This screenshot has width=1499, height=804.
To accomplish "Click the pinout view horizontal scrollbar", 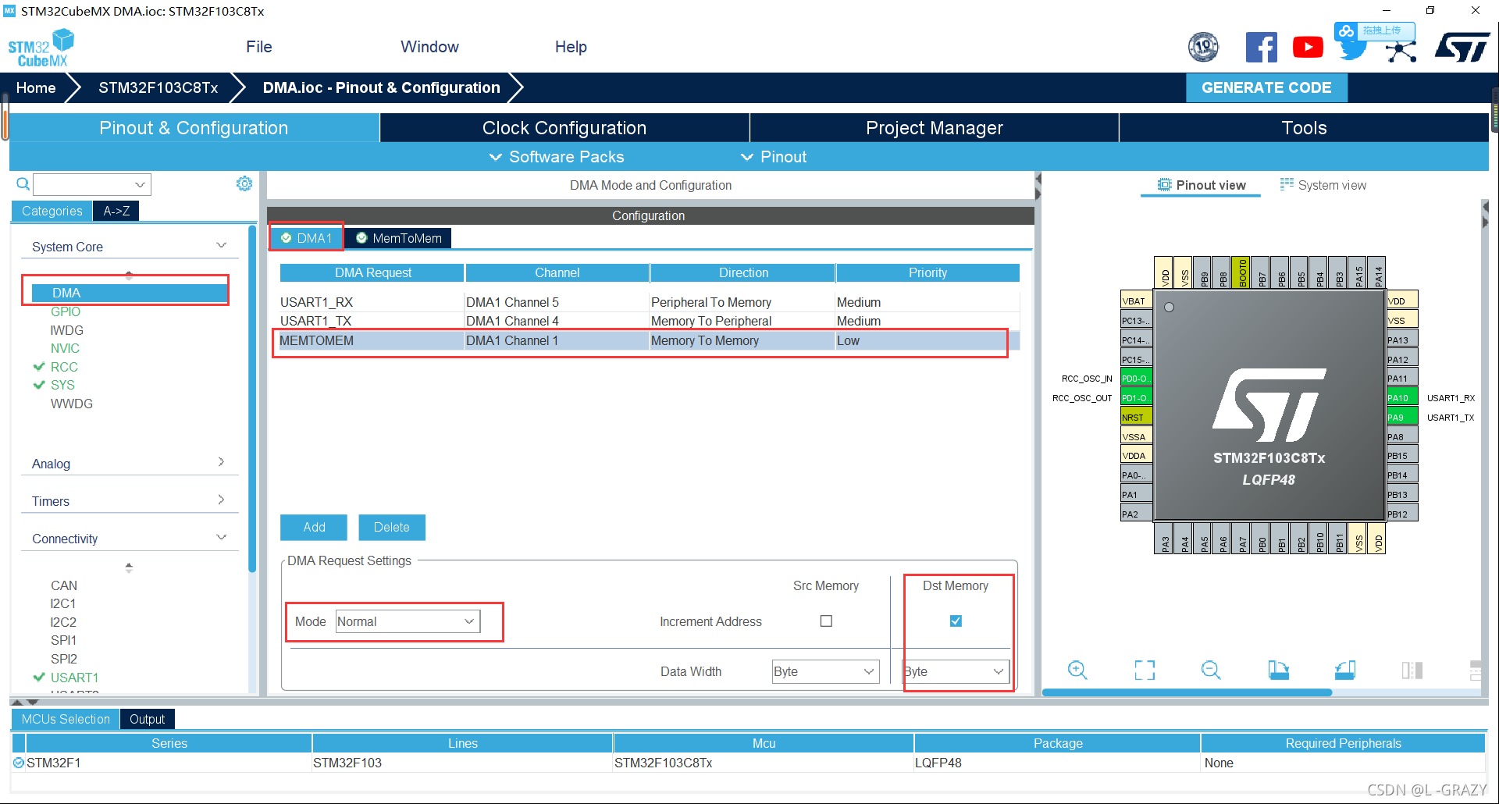I will (x=1187, y=692).
